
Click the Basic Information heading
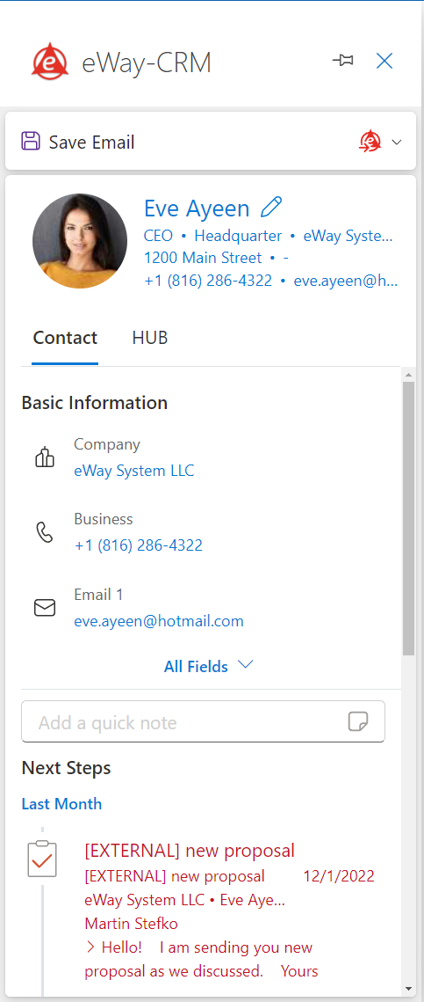(94, 403)
